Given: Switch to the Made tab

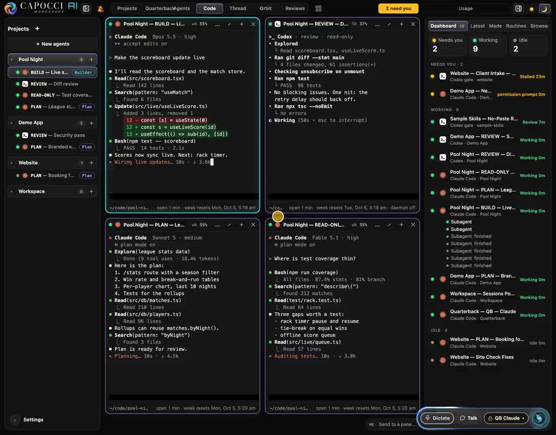Looking at the screenshot, I should click(x=495, y=26).
